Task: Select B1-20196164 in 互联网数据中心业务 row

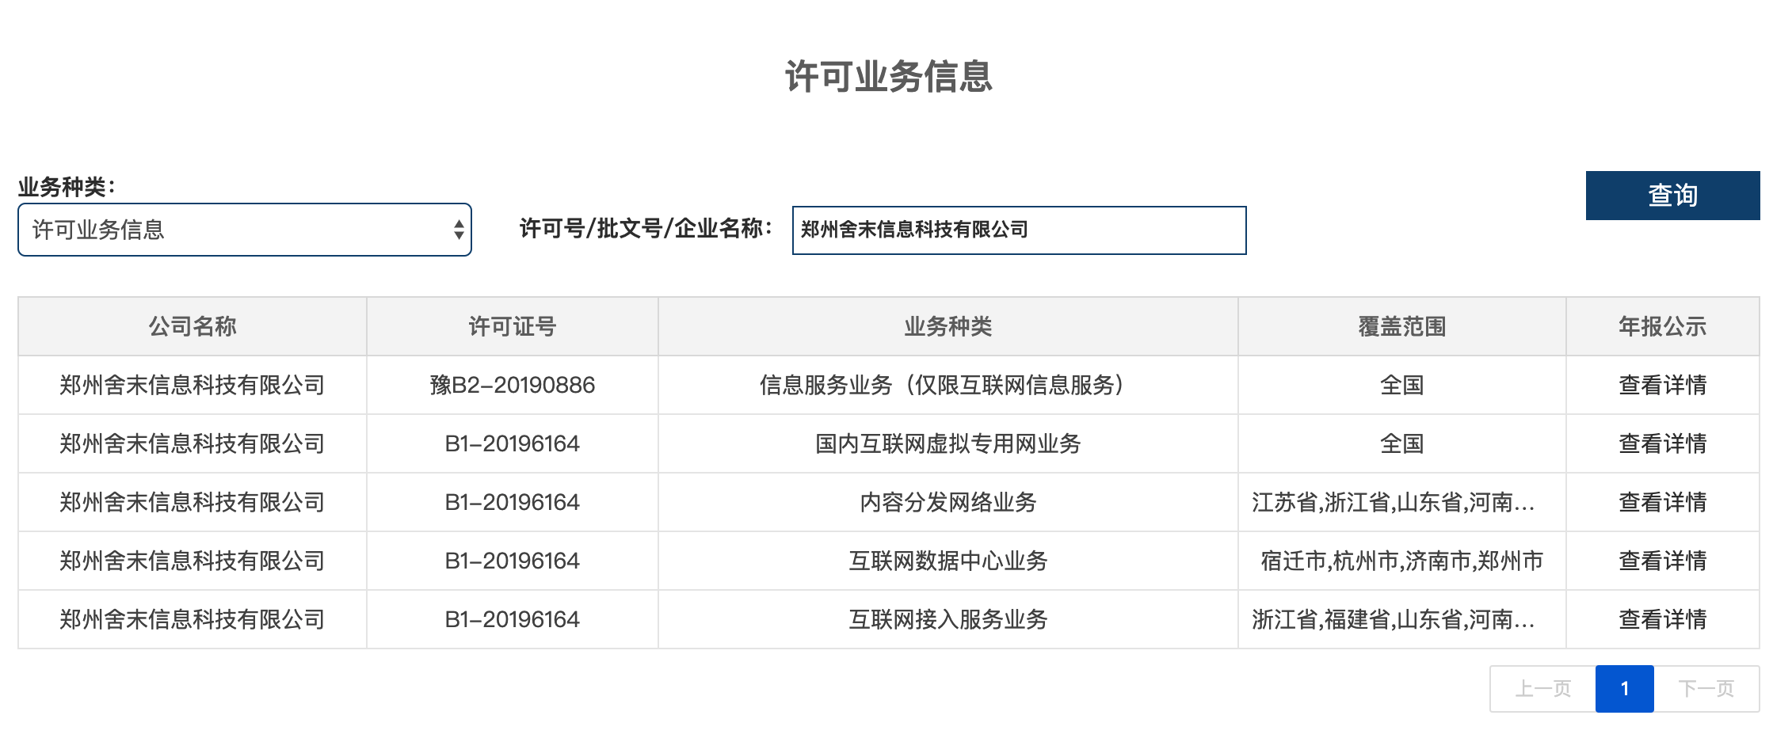Action: point(513,561)
